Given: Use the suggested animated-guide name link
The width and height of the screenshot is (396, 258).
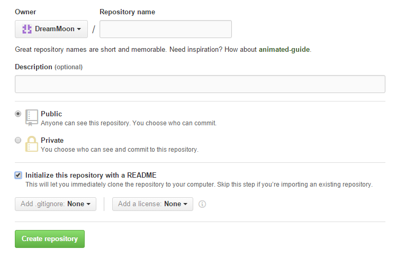Looking at the screenshot, I should [x=284, y=49].
